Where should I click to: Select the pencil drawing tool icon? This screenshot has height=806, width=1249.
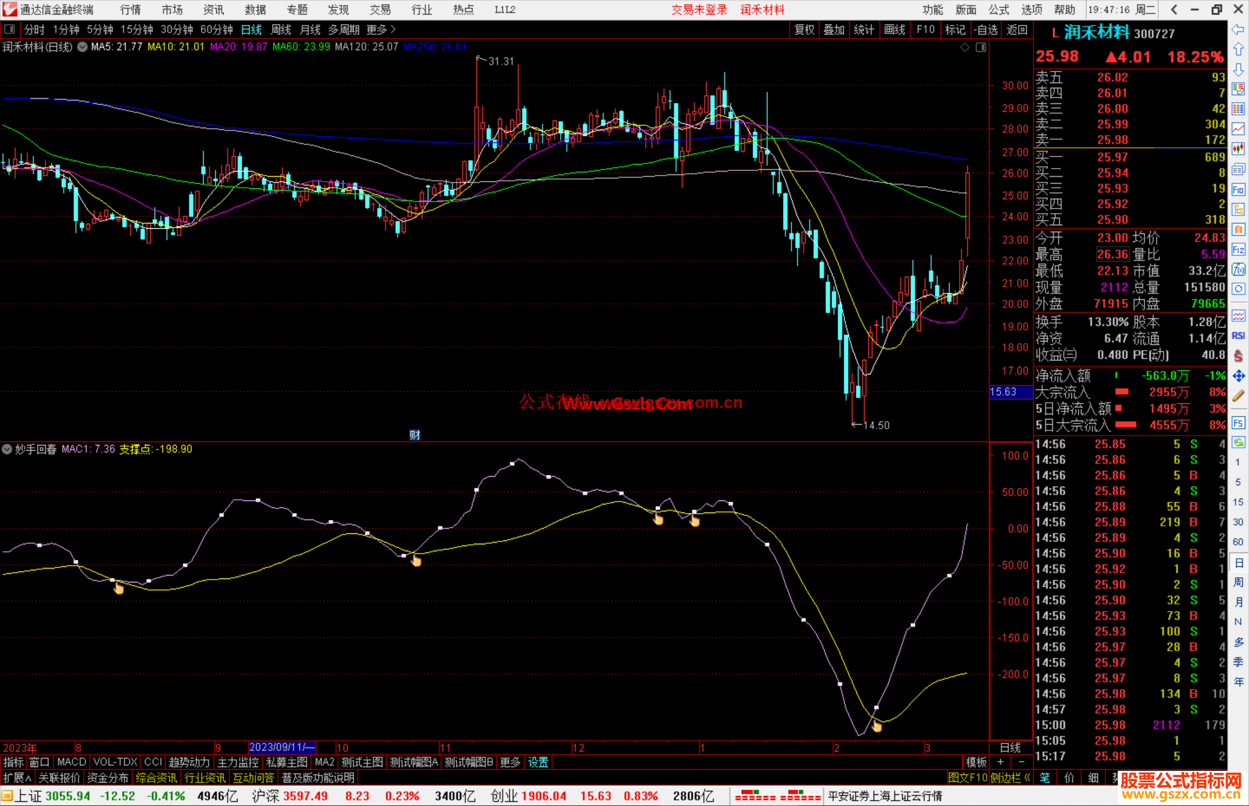(x=1238, y=396)
